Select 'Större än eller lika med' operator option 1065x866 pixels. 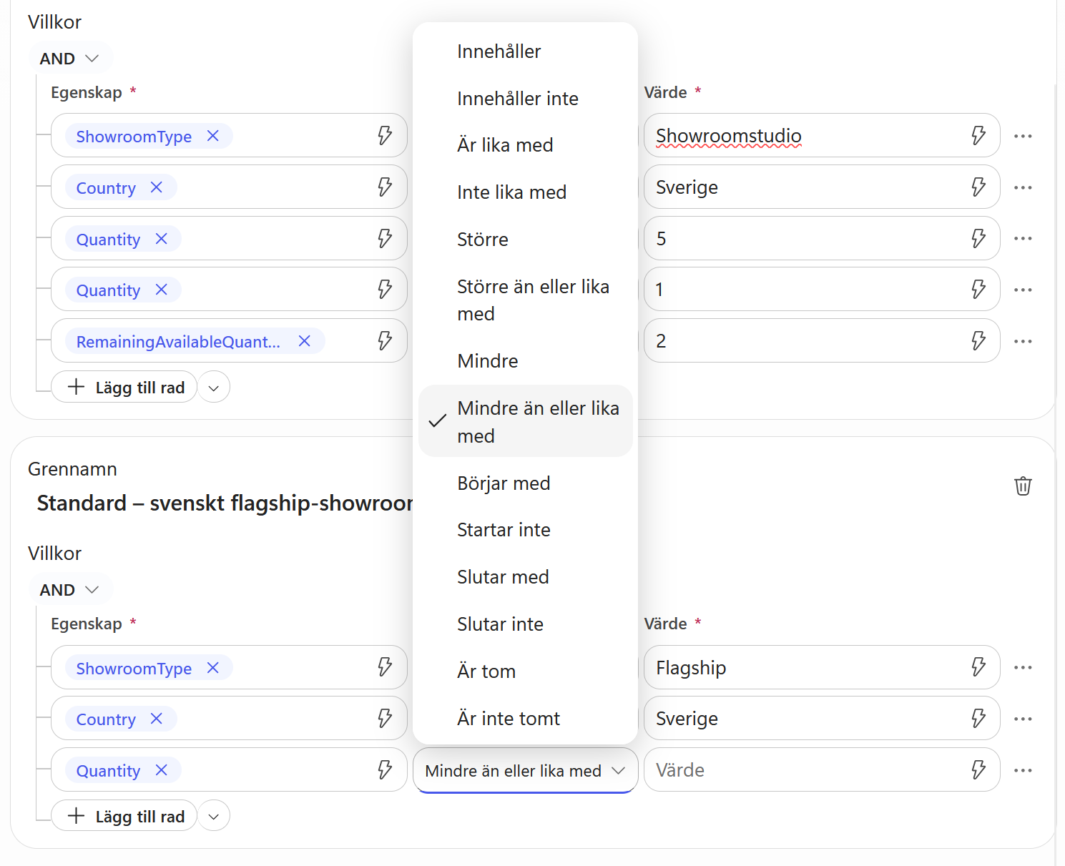tap(526, 300)
